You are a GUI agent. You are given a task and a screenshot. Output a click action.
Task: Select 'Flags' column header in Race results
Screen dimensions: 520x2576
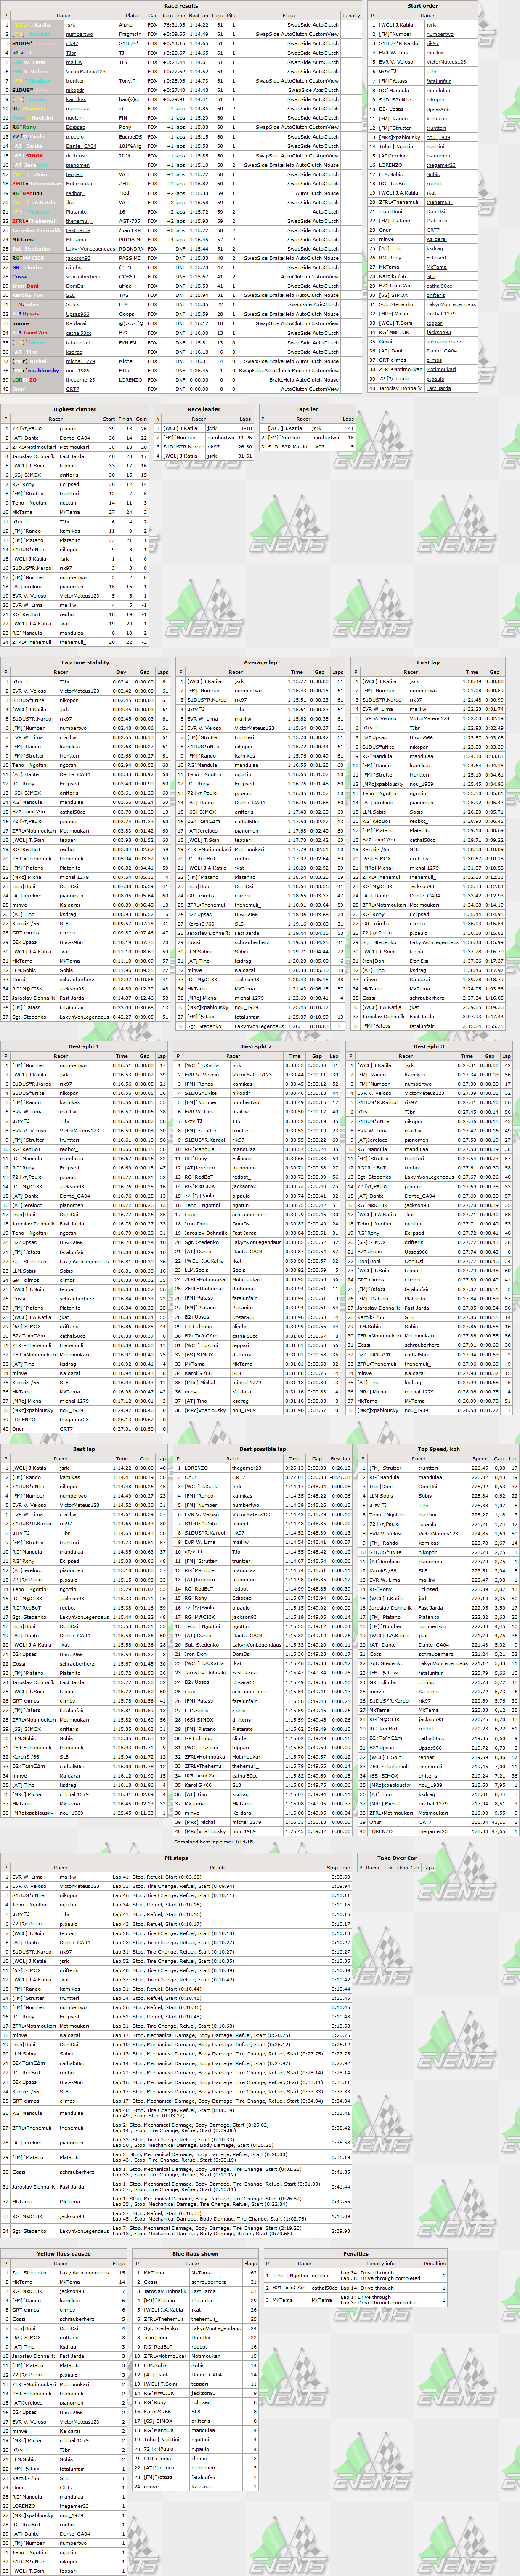click(289, 16)
